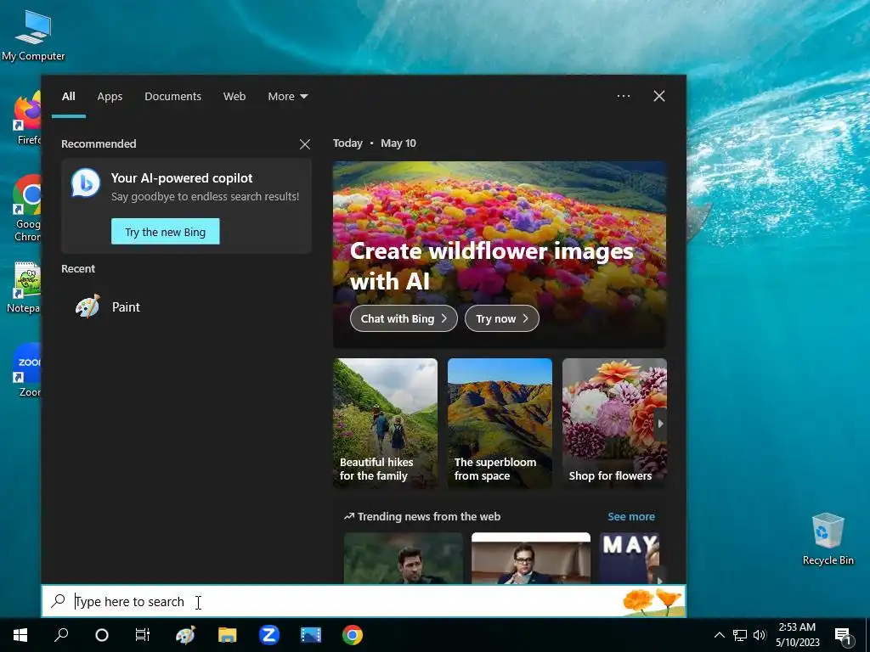Open Beautiful hikes for the family card
This screenshot has height=652, width=870.
click(x=385, y=423)
